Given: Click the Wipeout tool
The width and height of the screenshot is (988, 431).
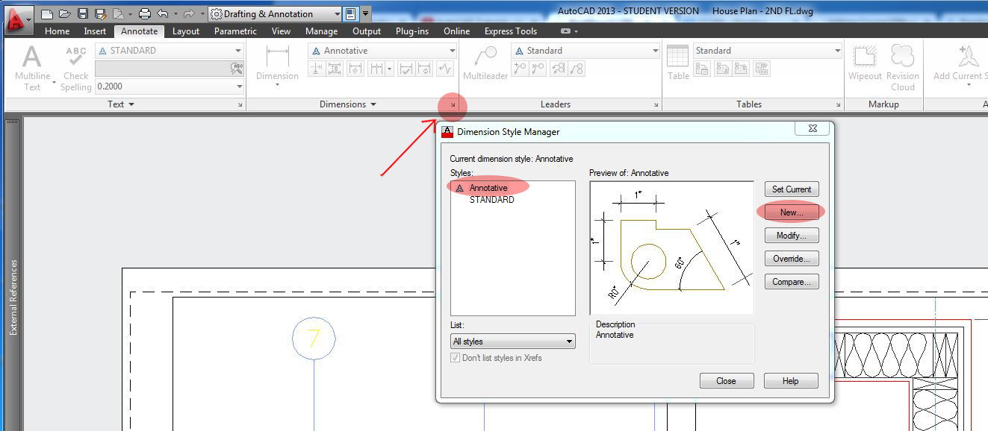Looking at the screenshot, I should pos(865,63).
